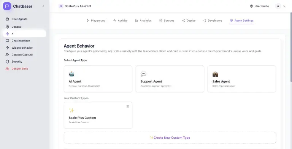Screen dimensions: 292x149
Task: Click 'General purpose AI assistant' description
Action: [84, 86]
